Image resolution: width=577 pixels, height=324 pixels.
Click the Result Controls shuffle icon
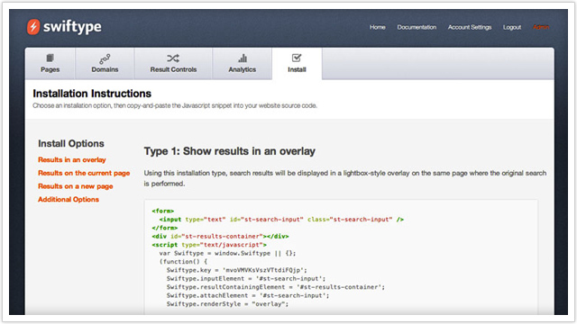[173, 58]
